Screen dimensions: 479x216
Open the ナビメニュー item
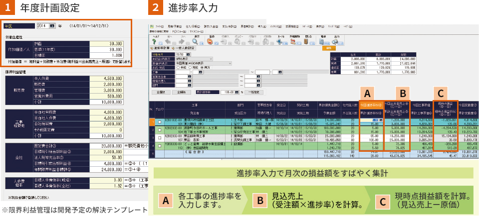coord(179,32)
